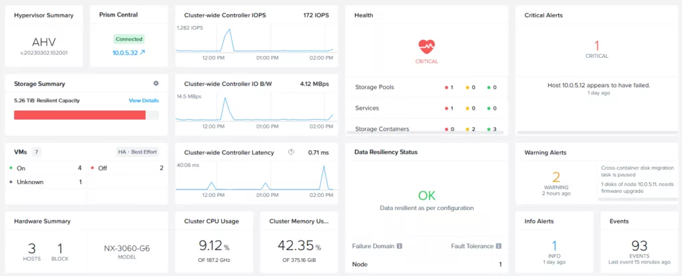Click the red storage capacity usage bar
Screen dimensions: 682x276
(80, 115)
